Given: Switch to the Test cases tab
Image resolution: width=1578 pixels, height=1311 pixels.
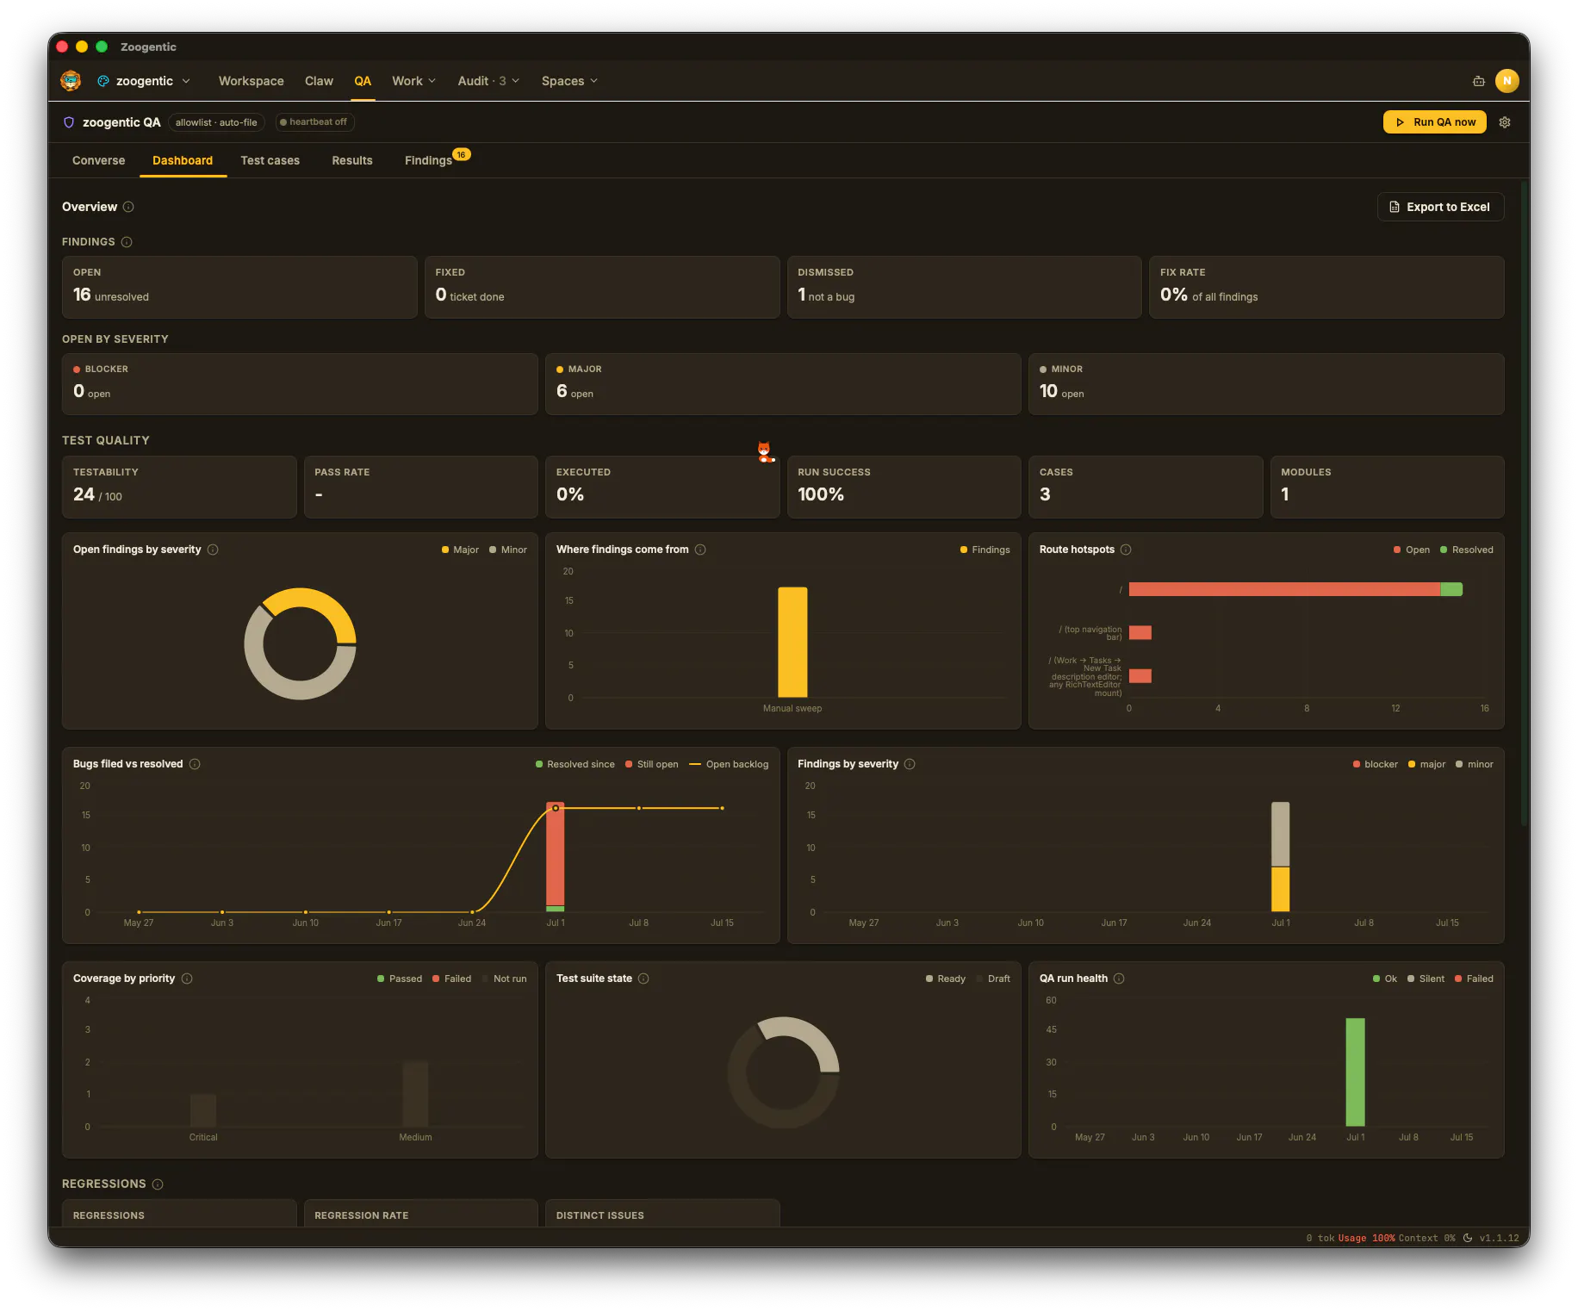Looking at the screenshot, I should pos(270,160).
